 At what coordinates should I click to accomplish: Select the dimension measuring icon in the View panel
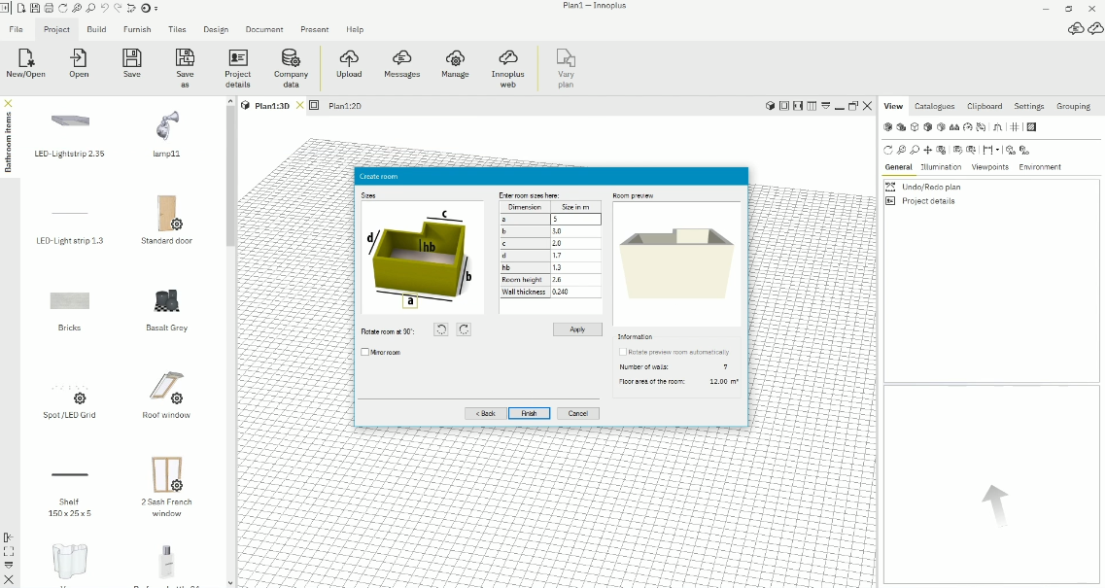[x=987, y=149]
